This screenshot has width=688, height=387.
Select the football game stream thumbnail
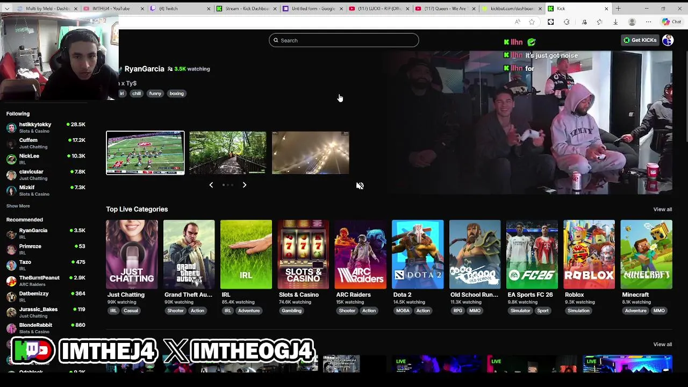tap(145, 153)
